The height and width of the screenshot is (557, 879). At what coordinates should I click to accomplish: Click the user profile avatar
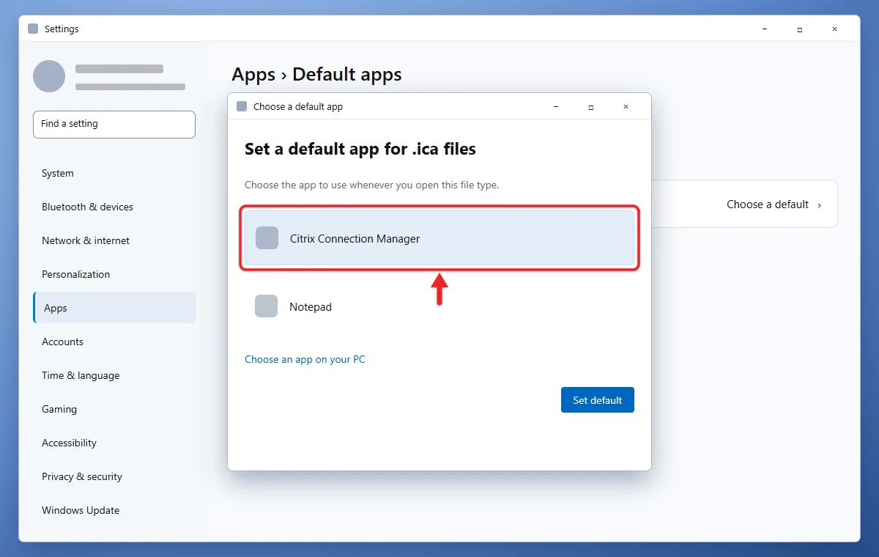click(49, 76)
